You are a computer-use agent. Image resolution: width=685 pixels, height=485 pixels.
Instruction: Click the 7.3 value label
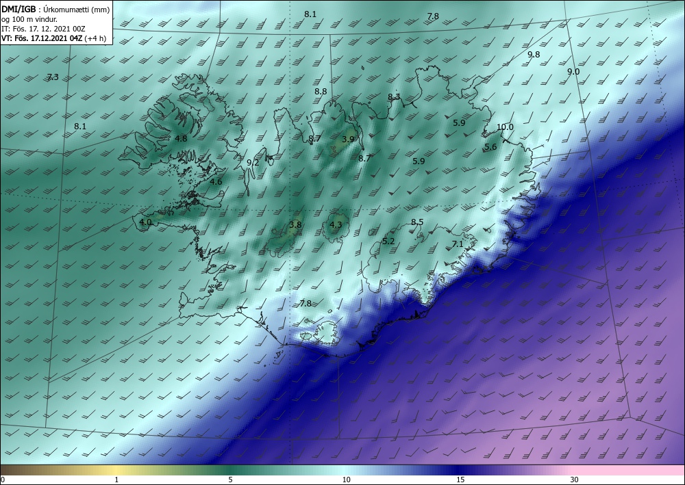(53, 77)
